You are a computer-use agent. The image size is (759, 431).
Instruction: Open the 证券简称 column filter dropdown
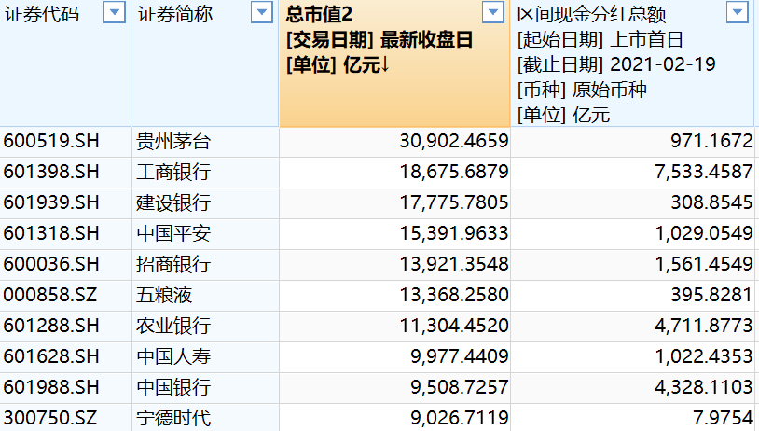262,12
